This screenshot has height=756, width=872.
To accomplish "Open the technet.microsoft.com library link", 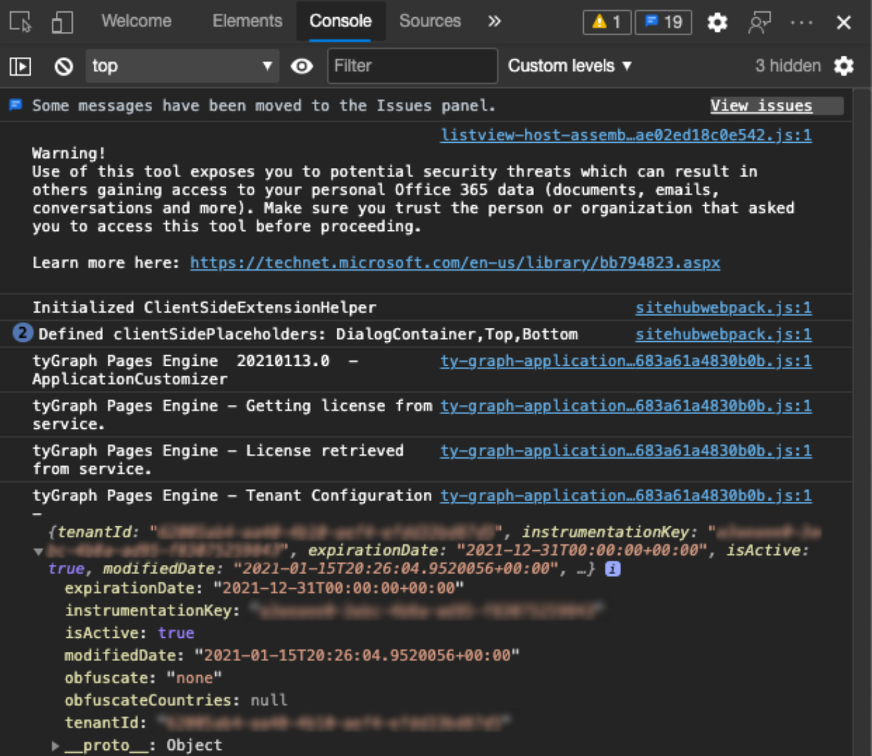I will (454, 262).
